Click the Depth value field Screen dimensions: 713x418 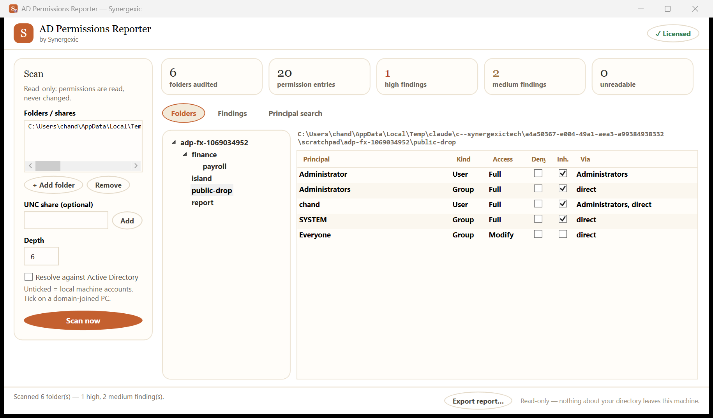click(41, 256)
